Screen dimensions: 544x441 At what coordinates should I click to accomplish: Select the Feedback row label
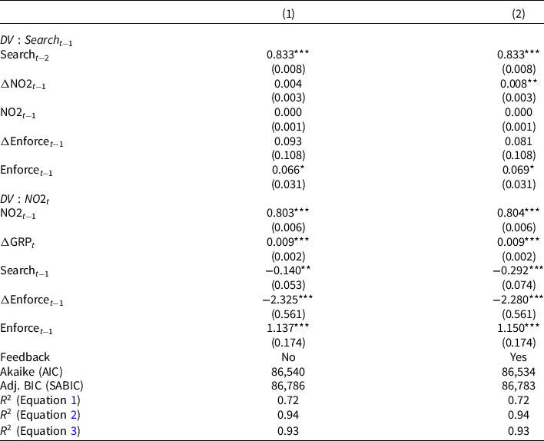click(25, 356)
